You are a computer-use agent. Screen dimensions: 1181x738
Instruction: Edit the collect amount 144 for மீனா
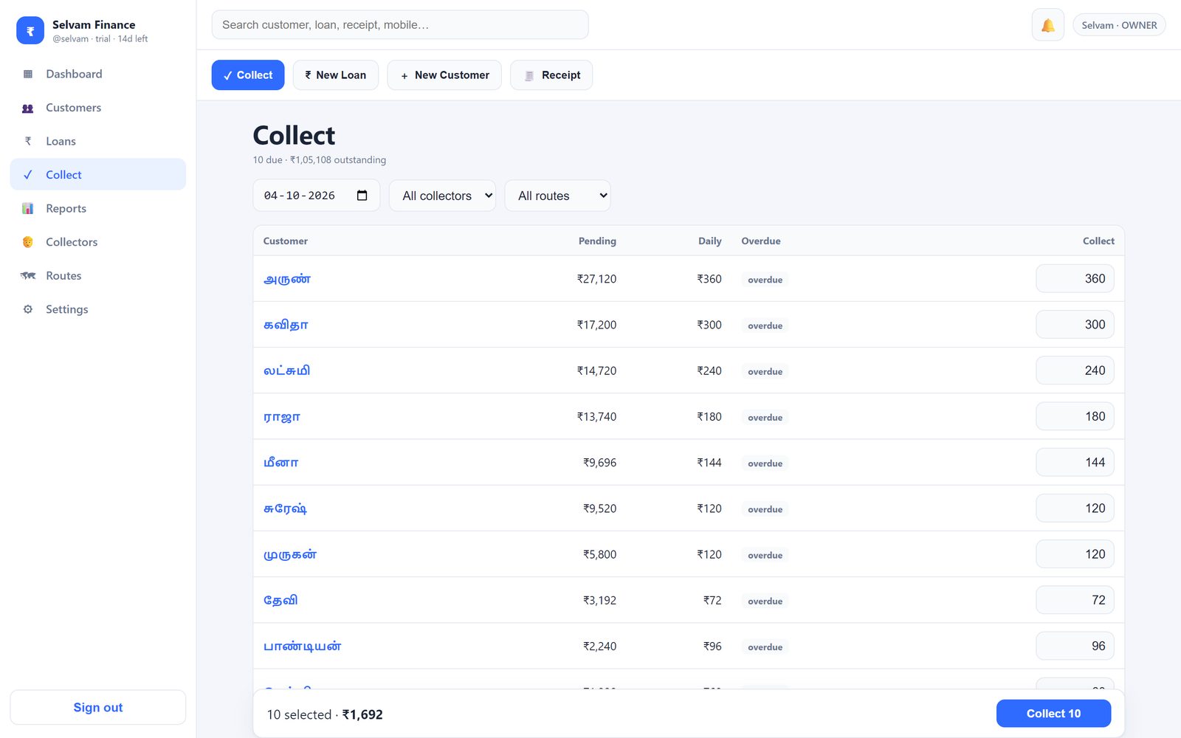click(1075, 462)
